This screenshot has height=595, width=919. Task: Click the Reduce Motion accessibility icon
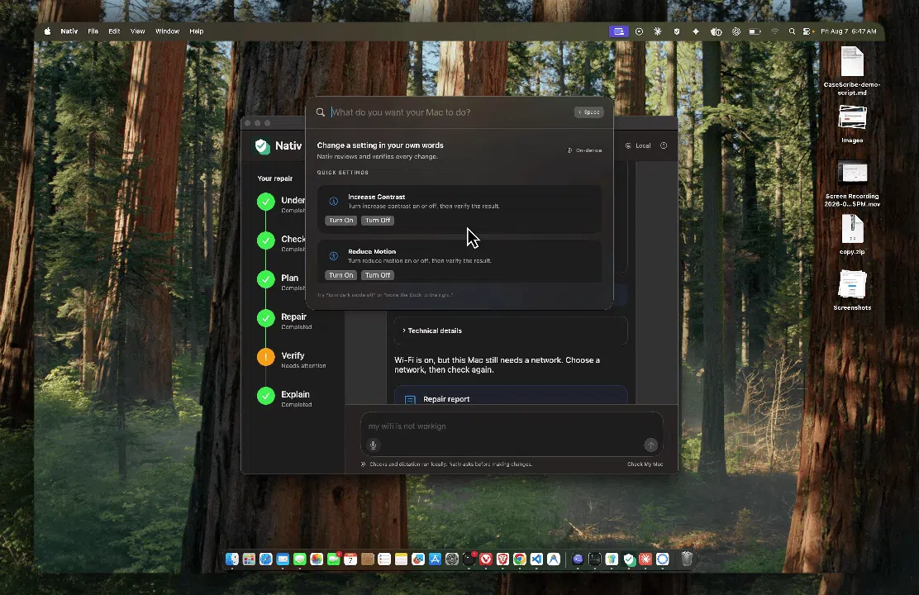pyautogui.click(x=334, y=255)
